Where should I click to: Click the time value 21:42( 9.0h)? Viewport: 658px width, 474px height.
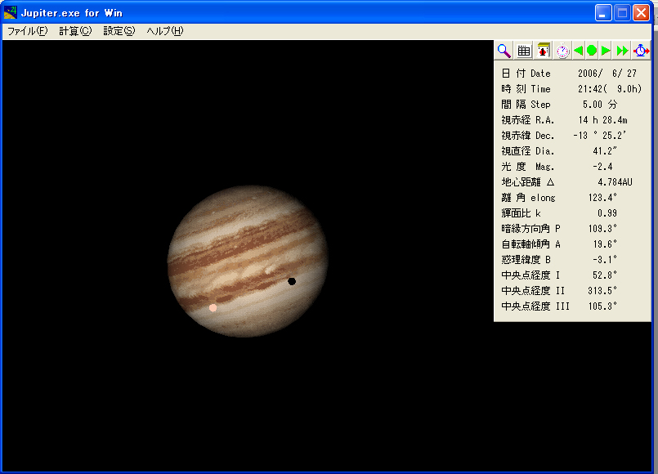point(609,89)
